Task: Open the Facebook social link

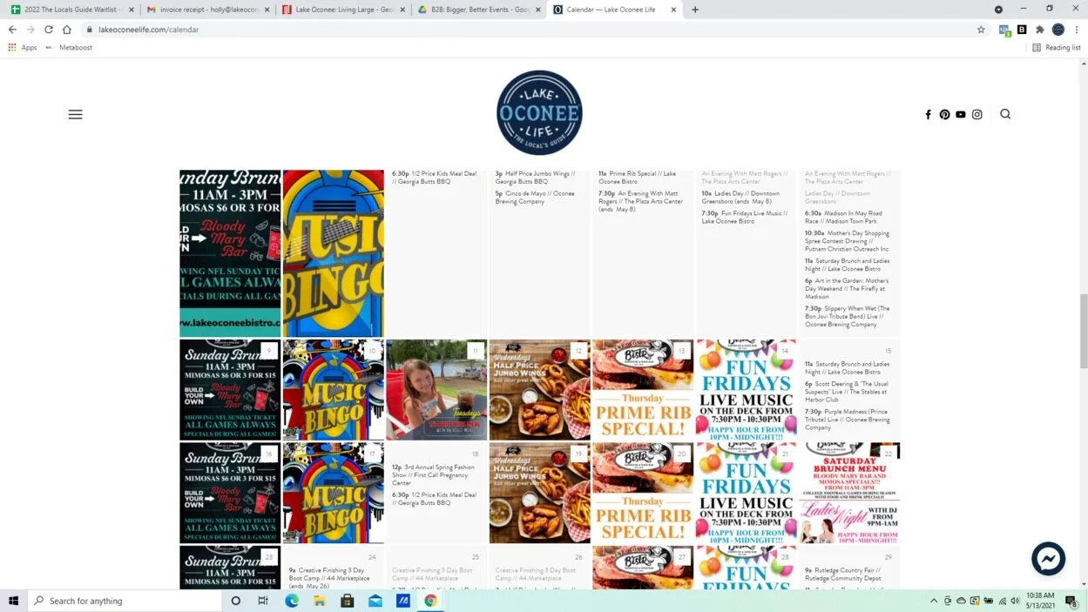Action: tap(928, 114)
